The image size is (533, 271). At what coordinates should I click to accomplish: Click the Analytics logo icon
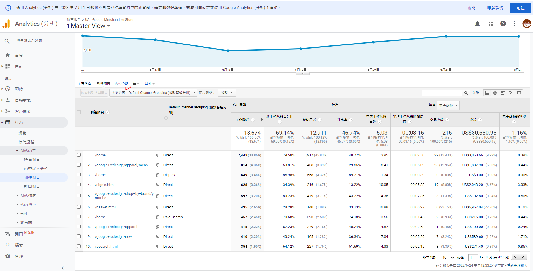pyautogui.click(x=6, y=24)
